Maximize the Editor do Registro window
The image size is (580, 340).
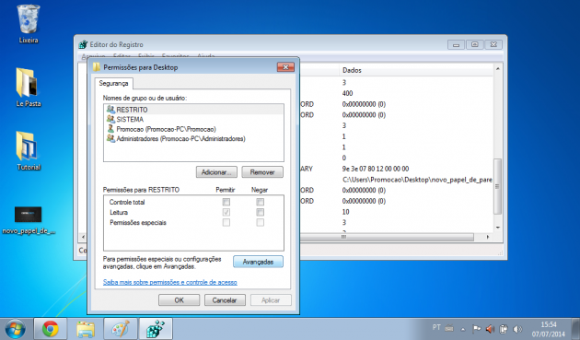475,44
